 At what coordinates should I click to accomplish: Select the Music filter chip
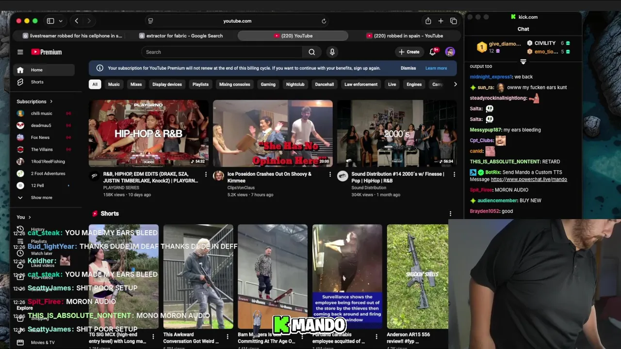coord(114,84)
